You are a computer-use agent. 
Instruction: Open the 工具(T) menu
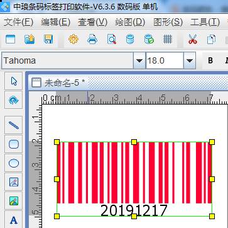click(x=205, y=22)
